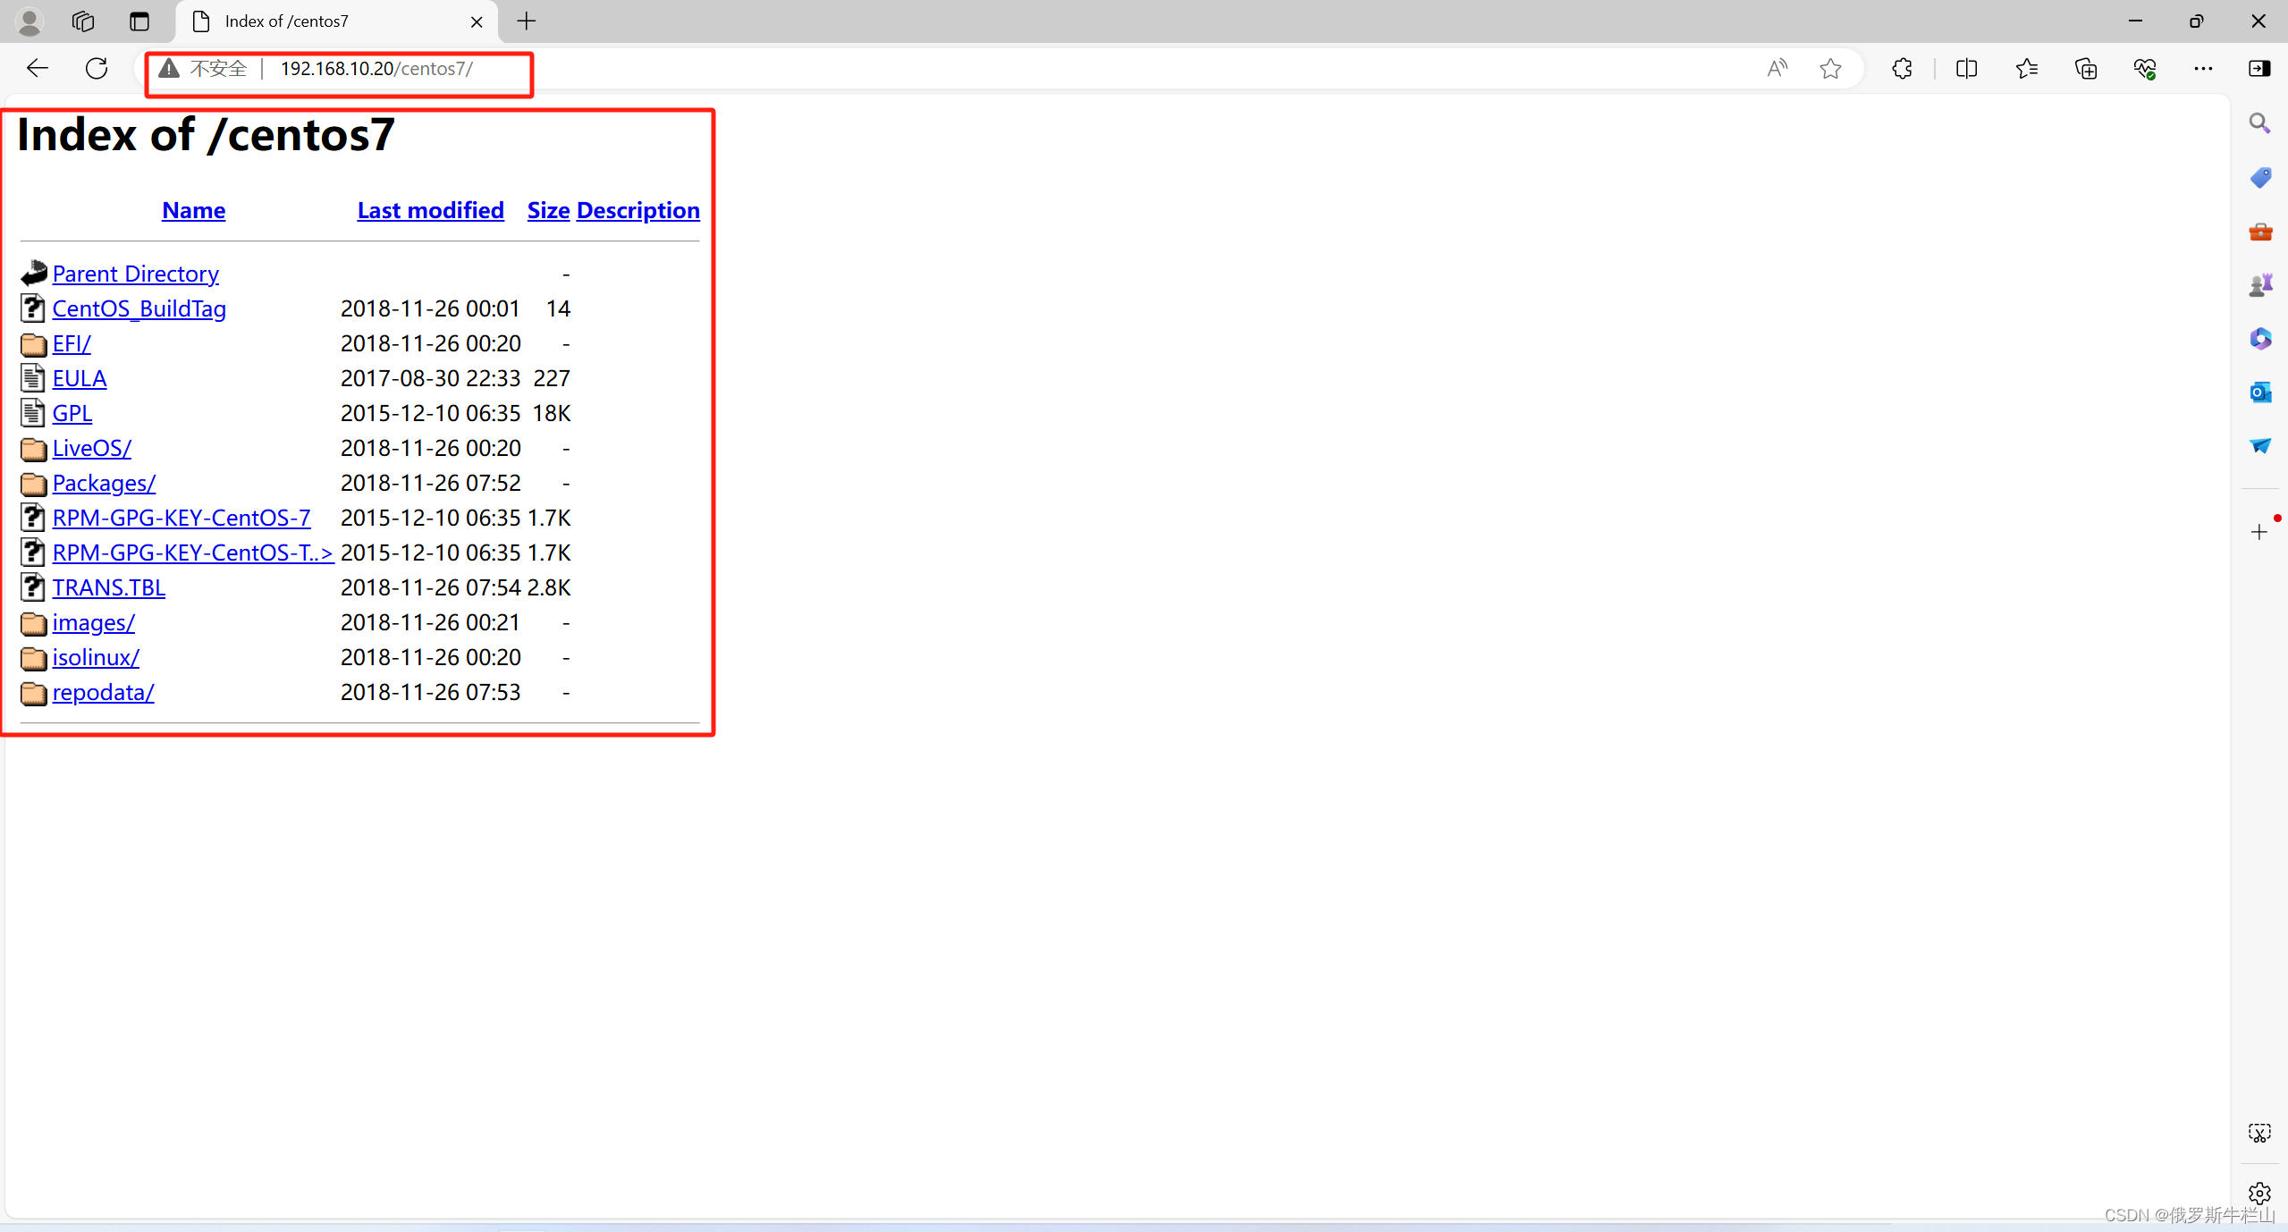Open the isolinux/ folder
Viewport: 2288px width, 1232px height.
(x=96, y=657)
